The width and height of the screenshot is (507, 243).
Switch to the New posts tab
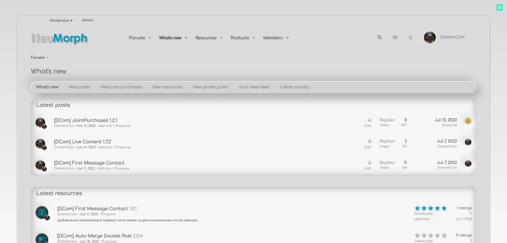pos(79,87)
